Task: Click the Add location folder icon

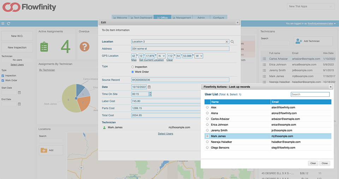Action: click(x=44, y=150)
